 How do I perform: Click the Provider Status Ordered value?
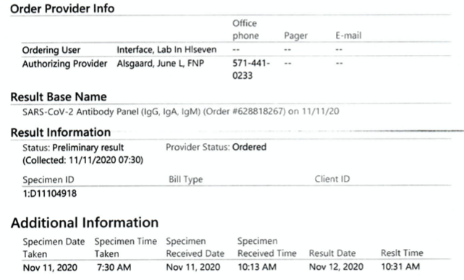[249, 147]
